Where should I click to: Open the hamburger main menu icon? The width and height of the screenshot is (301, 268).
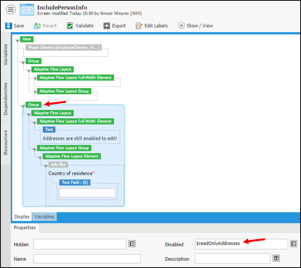[x=10, y=10]
